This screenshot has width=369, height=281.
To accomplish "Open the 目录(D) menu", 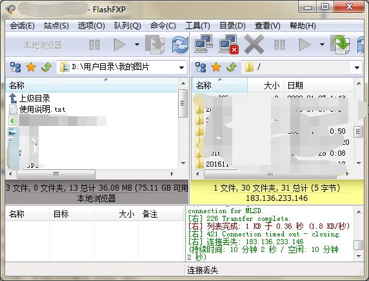I will coord(232,25).
